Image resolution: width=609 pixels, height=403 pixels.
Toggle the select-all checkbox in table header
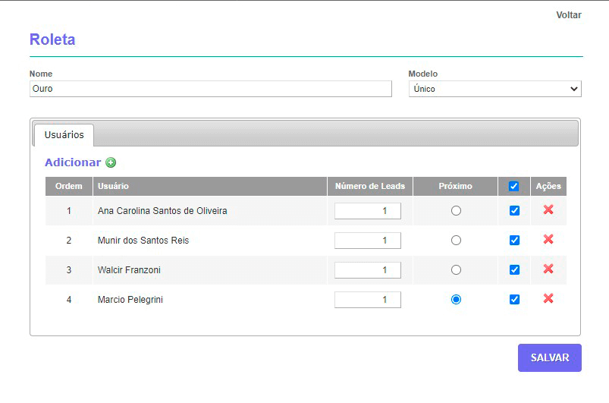514,186
